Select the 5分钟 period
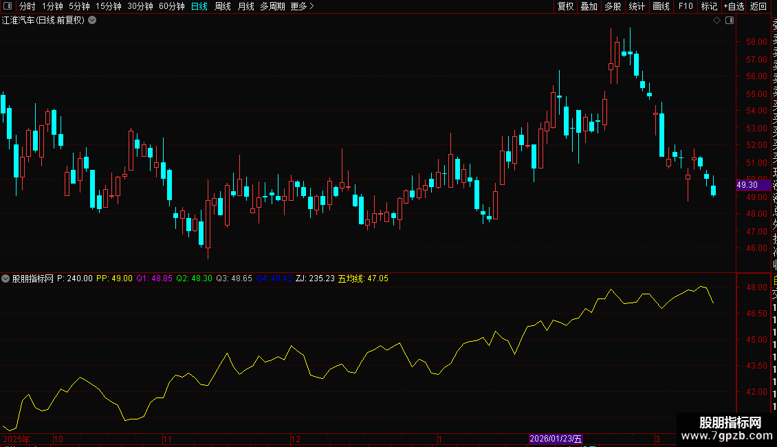777x447 pixels. click(79, 6)
